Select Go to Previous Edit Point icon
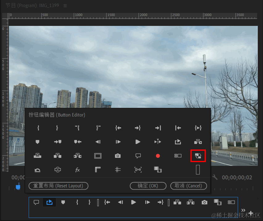Screen dimensions: 263x221 pyautogui.click(x=178, y=128)
